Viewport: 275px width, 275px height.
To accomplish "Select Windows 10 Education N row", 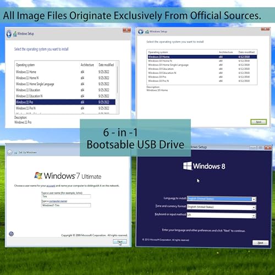I will (202, 73).
